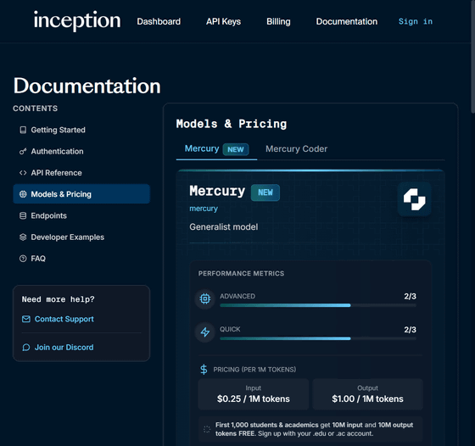
Task: Click the Authentication key icon
Action: [x=23, y=152]
